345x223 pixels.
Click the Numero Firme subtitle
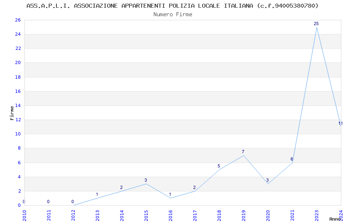pos(172,14)
